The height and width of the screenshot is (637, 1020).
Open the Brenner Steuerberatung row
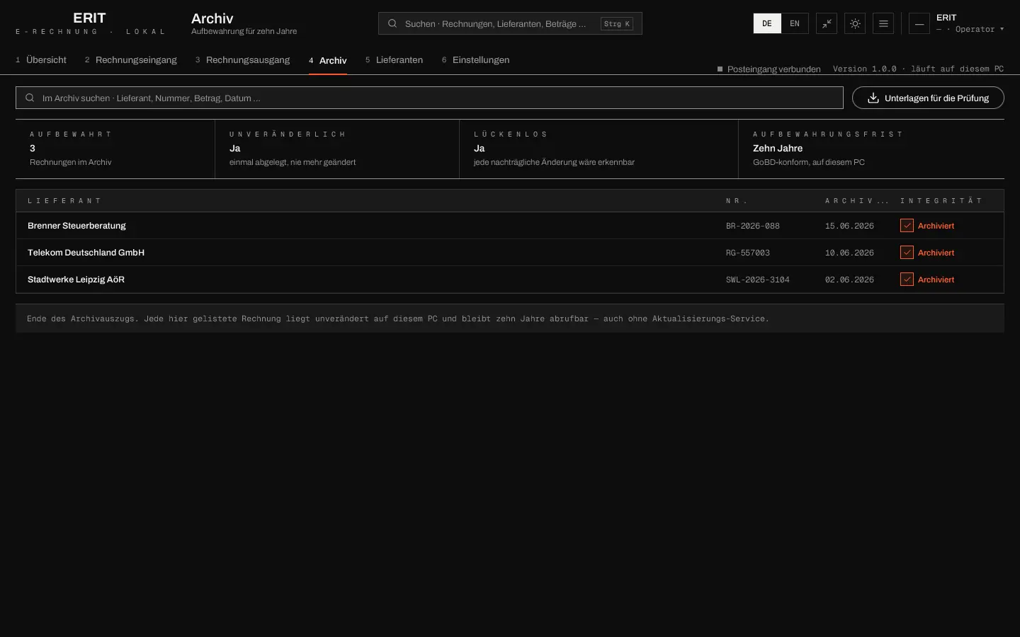510,226
